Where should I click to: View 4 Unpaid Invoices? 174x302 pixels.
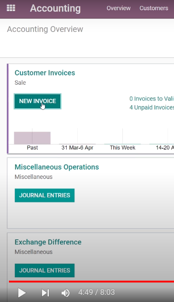[152, 107]
